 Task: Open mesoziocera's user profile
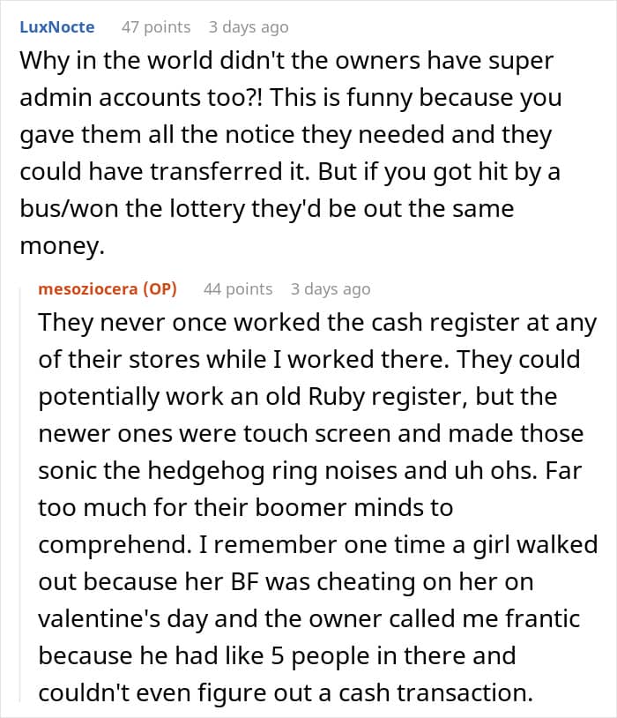(92, 288)
